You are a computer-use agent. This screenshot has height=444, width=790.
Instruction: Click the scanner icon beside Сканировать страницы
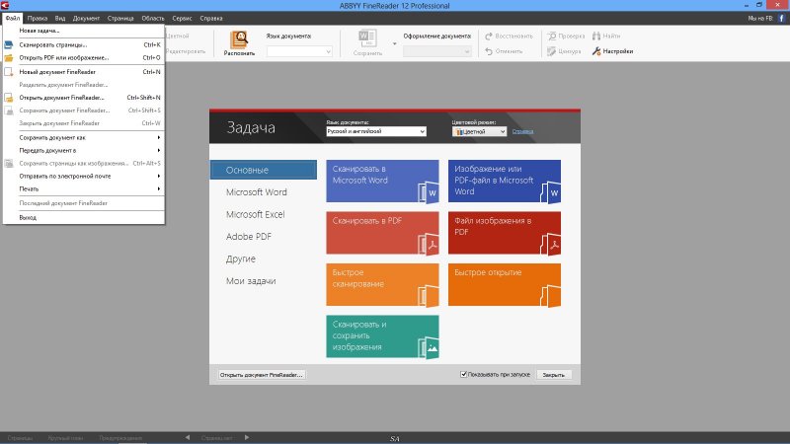pyautogui.click(x=9, y=44)
